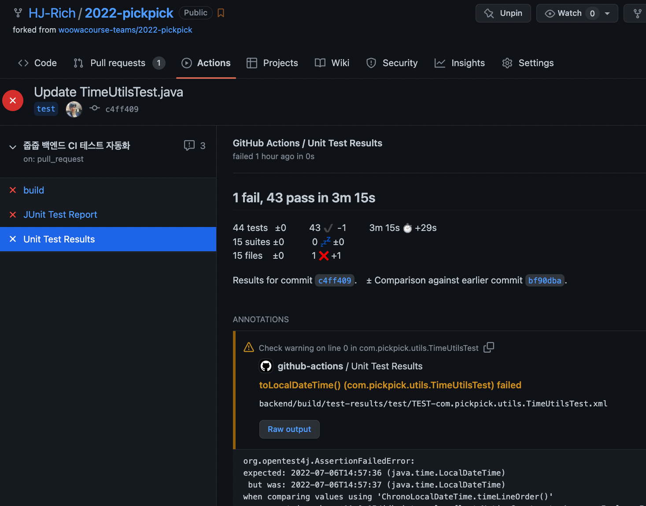Click the Public visibility badge
Viewport: 646px width, 506px height.
pos(196,13)
